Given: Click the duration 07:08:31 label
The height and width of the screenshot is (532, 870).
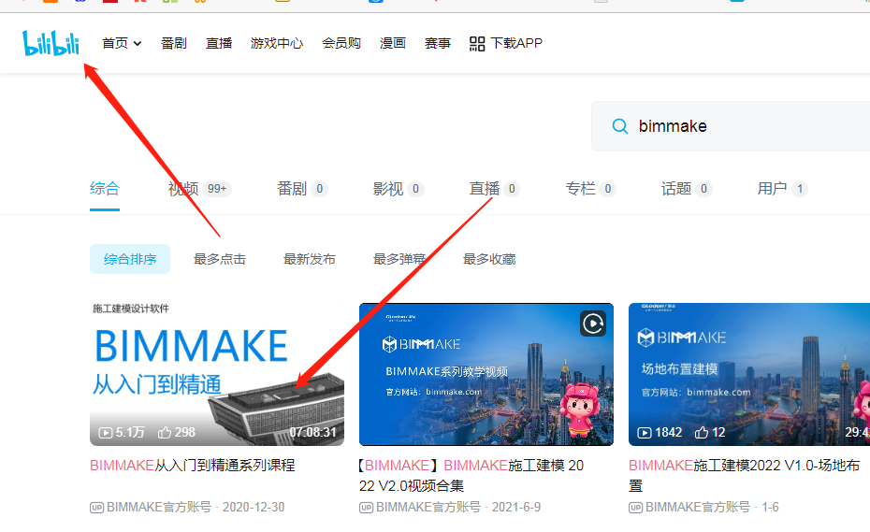Looking at the screenshot, I should (x=313, y=433).
